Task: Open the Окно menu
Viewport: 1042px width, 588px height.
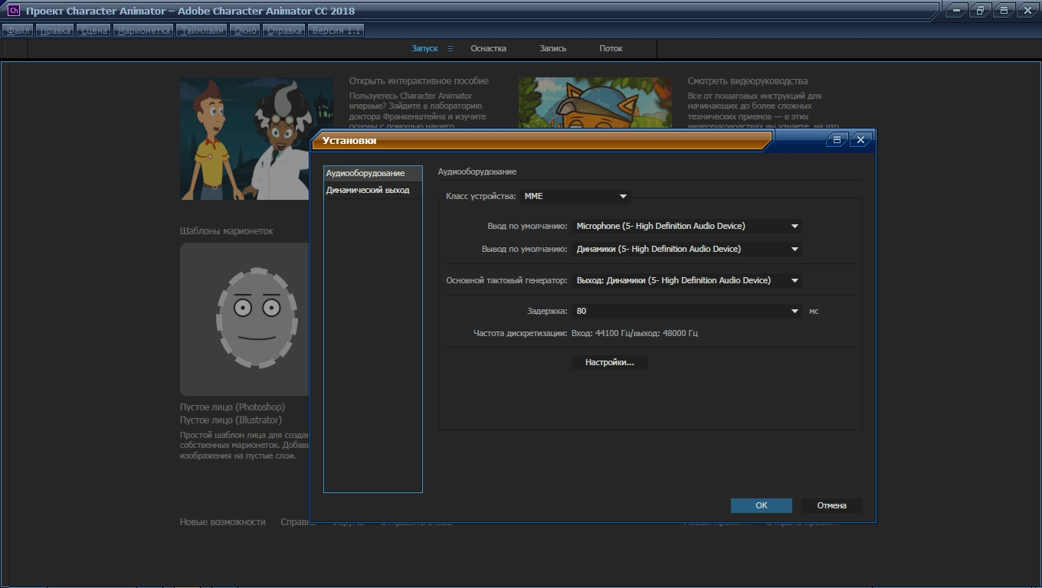Action: click(x=245, y=31)
